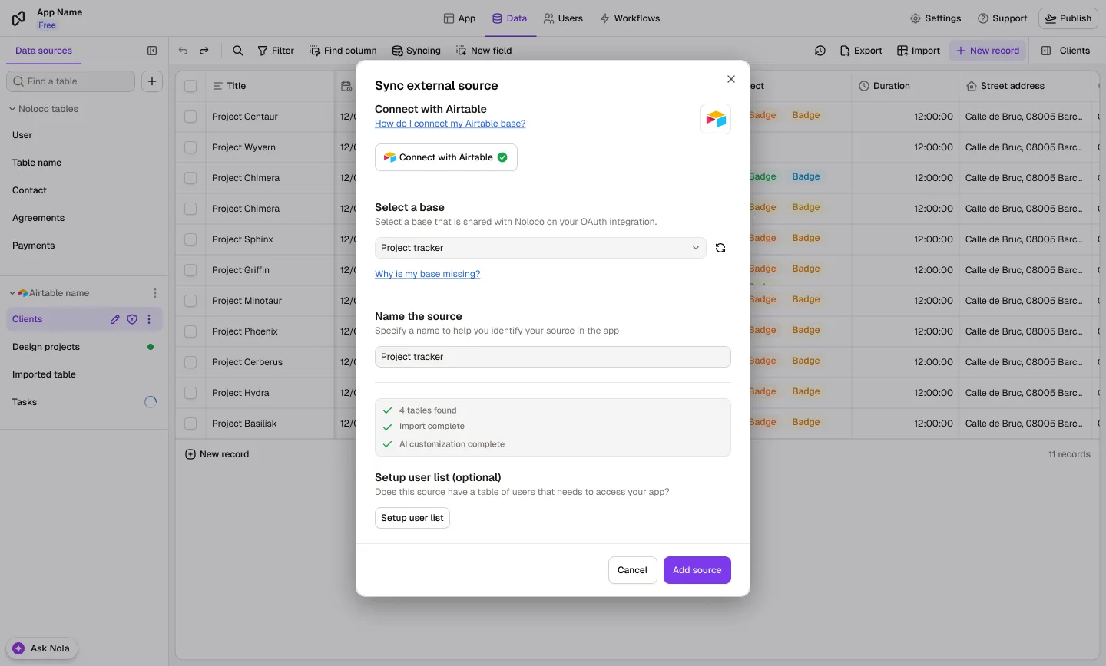Screen dimensions: 1106x666
Task: Add a new table with plus icon
Action: [x=152, y=81]
